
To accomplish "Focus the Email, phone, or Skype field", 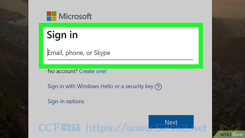I will point(120,53).
